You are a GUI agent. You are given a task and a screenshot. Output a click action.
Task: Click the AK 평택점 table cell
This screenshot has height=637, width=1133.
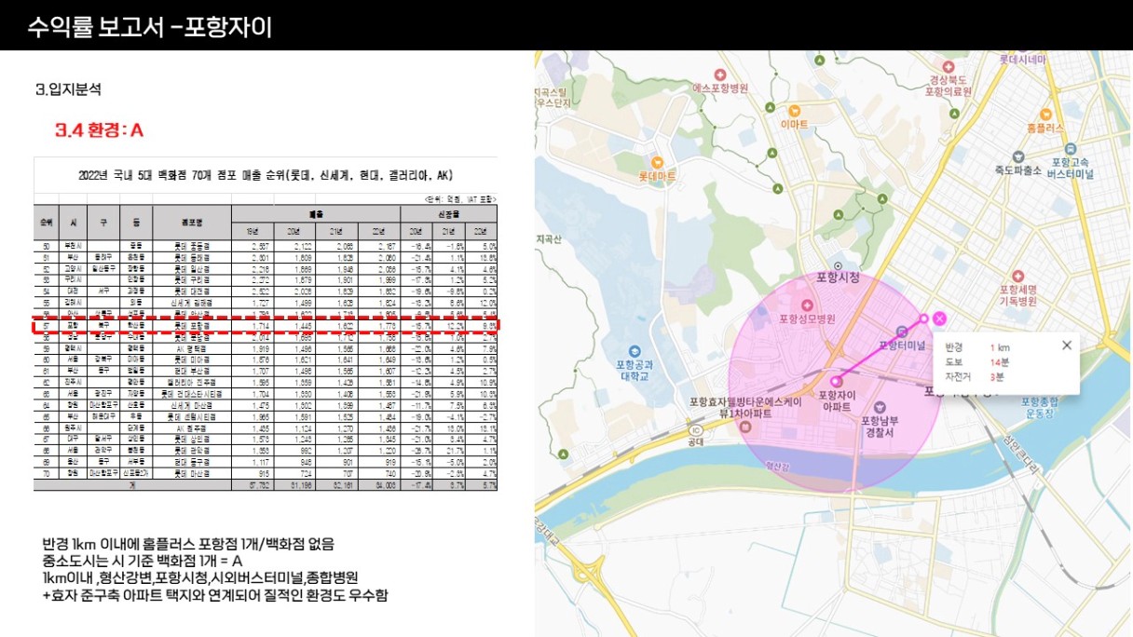[x=193, y=348]
